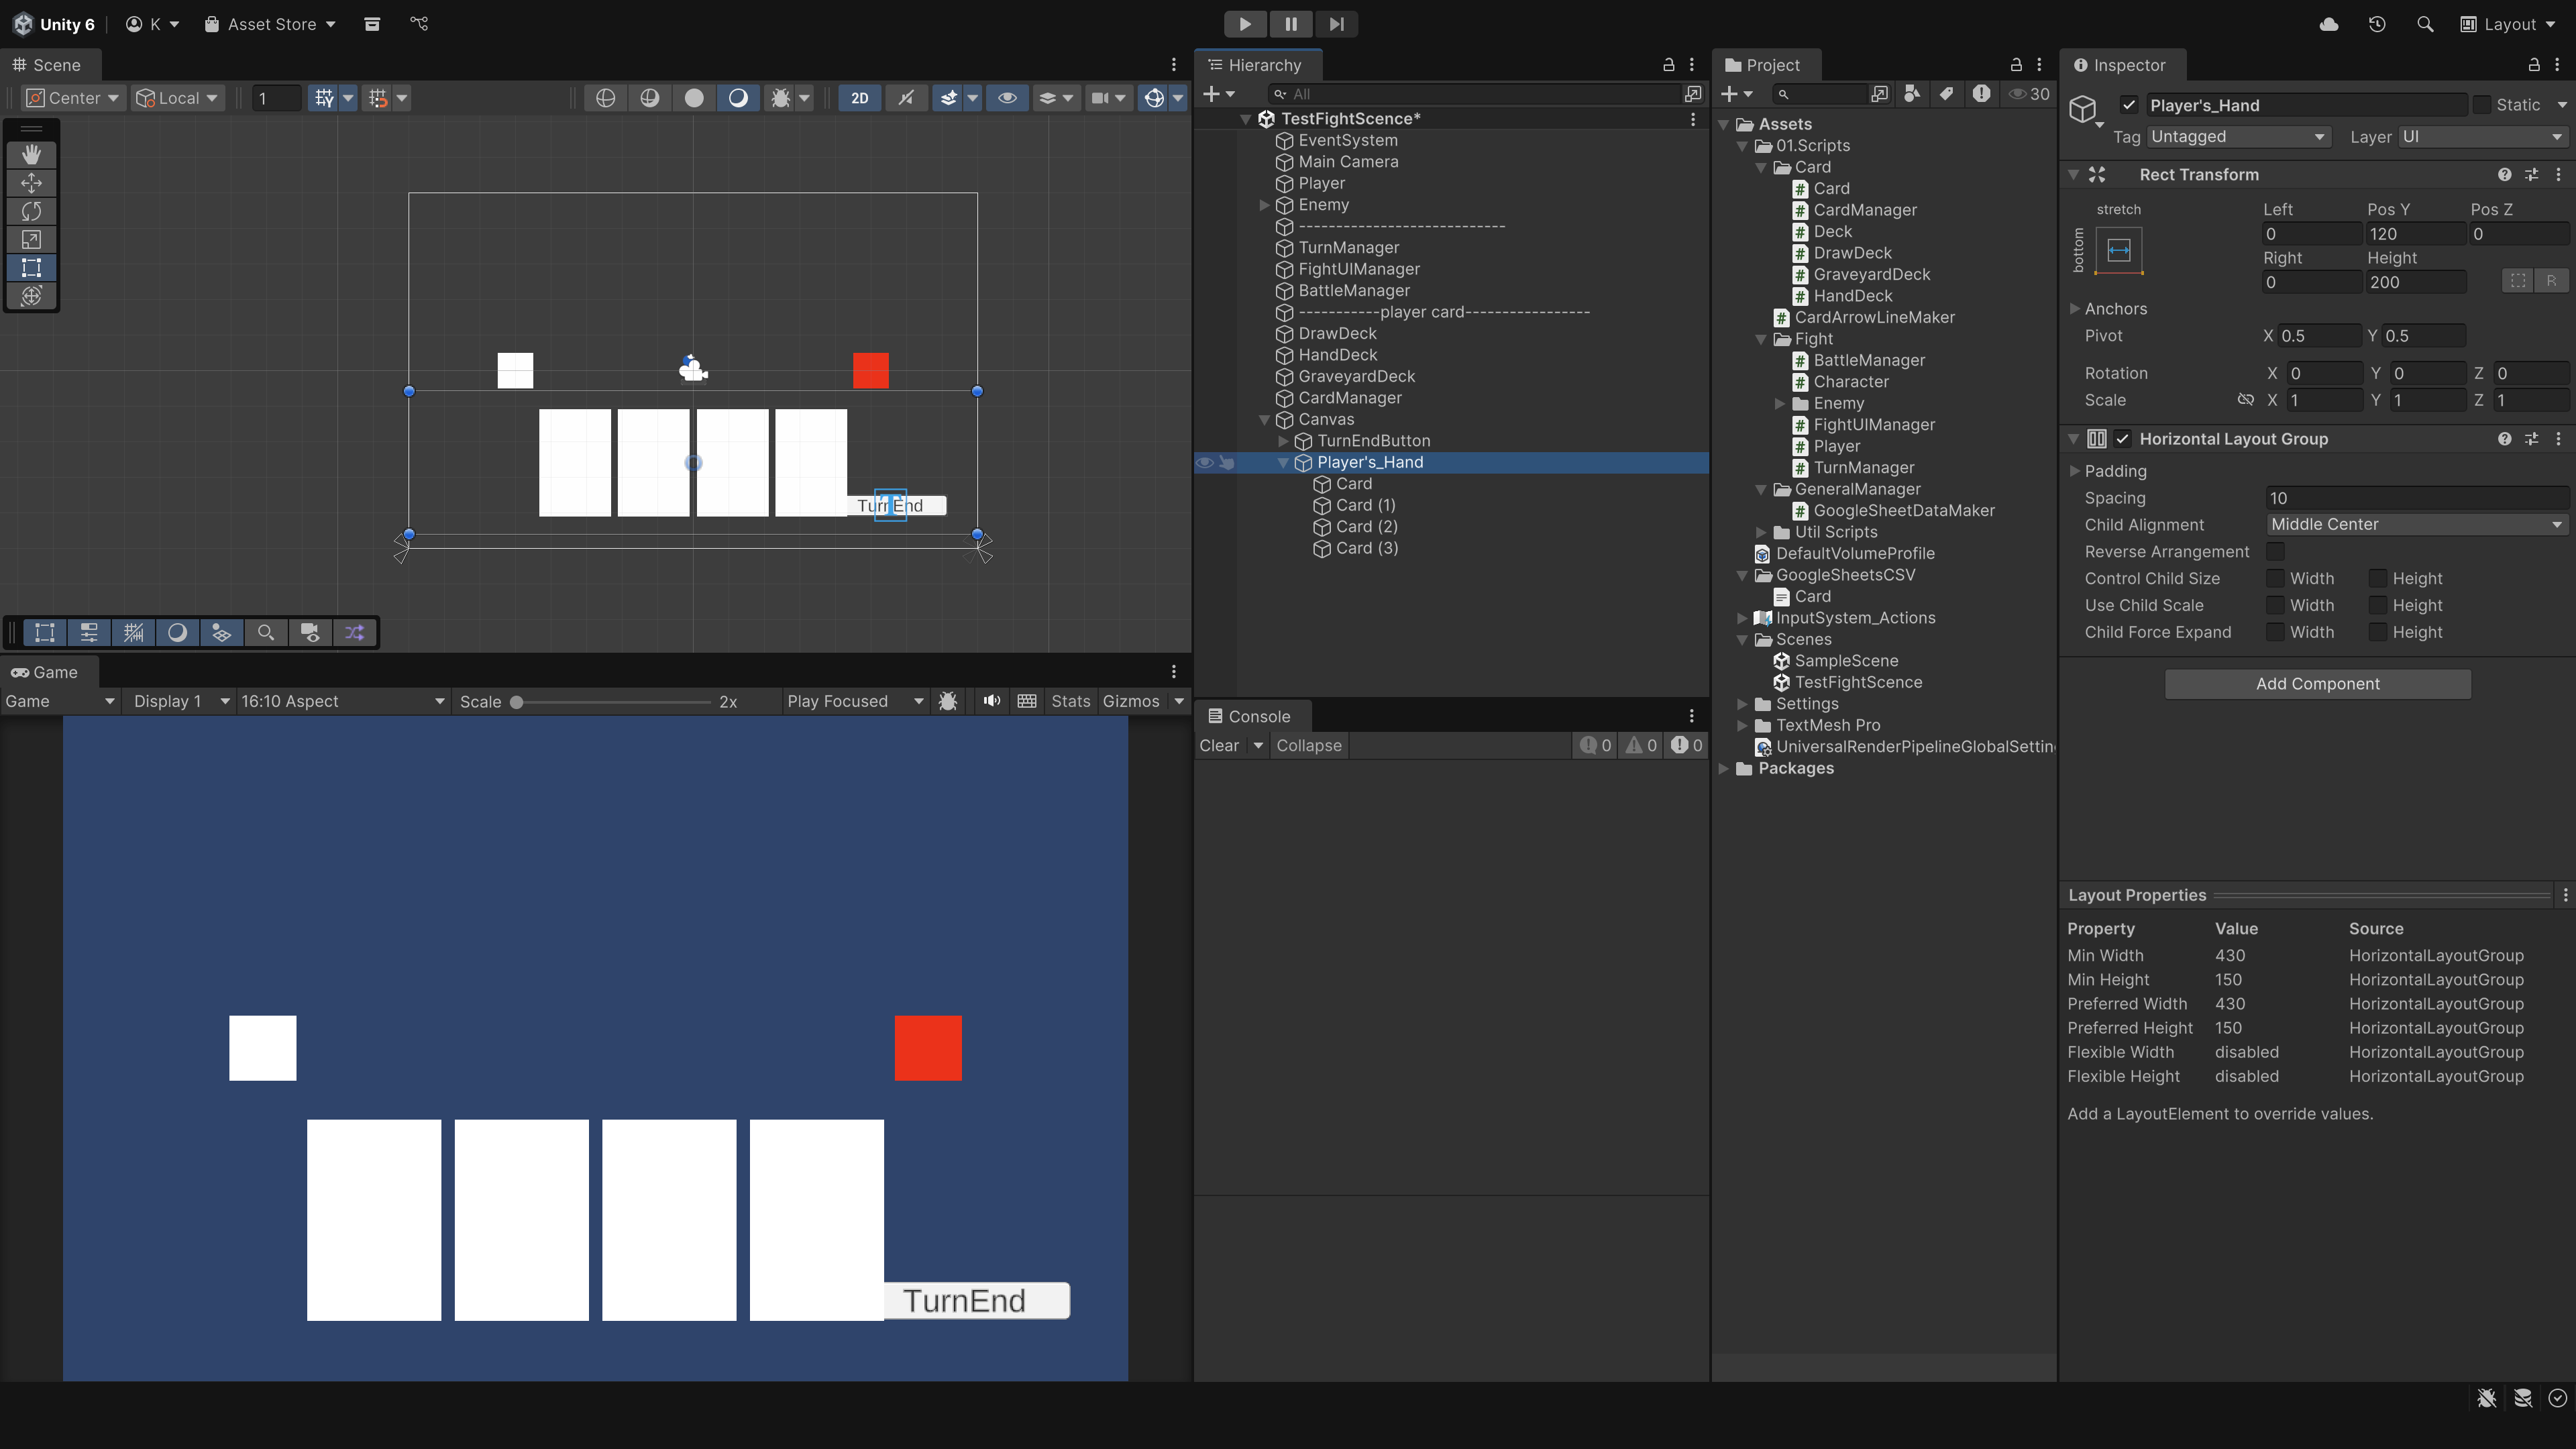This screenshot has width=2576, height=1449.
Task: Click the Add Component button
Action: [2317, 684]
